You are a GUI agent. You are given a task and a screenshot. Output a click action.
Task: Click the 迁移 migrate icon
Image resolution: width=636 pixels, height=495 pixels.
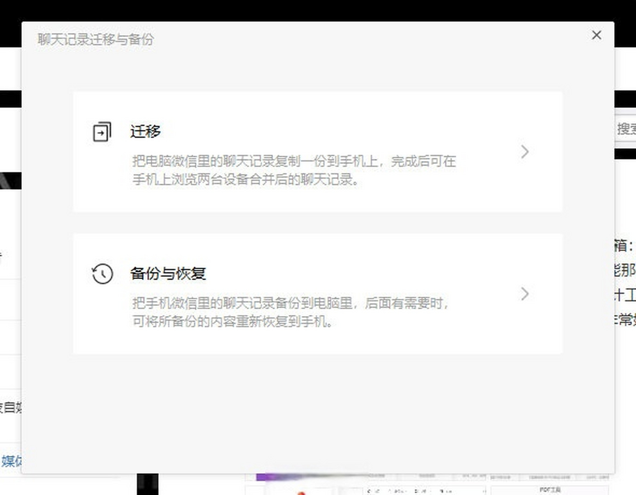click(x=102, y=131)
